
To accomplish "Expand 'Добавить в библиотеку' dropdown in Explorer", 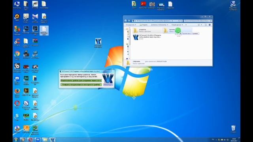I will point(159,25).
